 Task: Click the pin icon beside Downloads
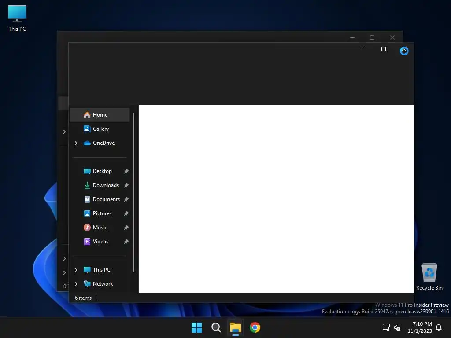tap(126, 185)
